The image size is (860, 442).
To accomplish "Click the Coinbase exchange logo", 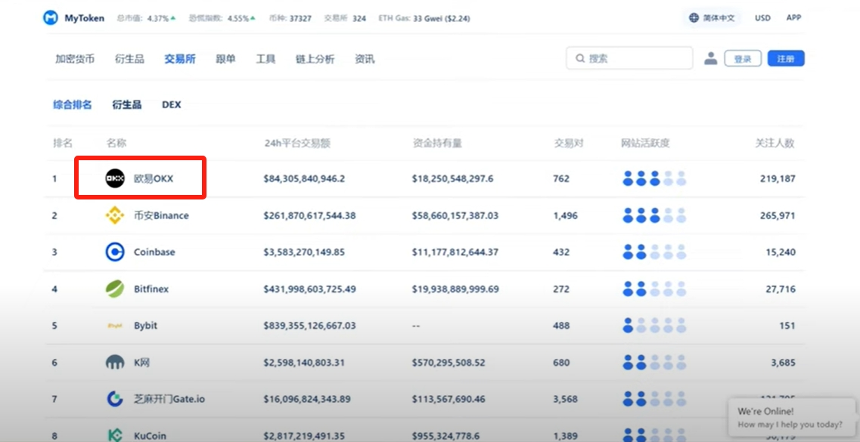I will 115,252.
